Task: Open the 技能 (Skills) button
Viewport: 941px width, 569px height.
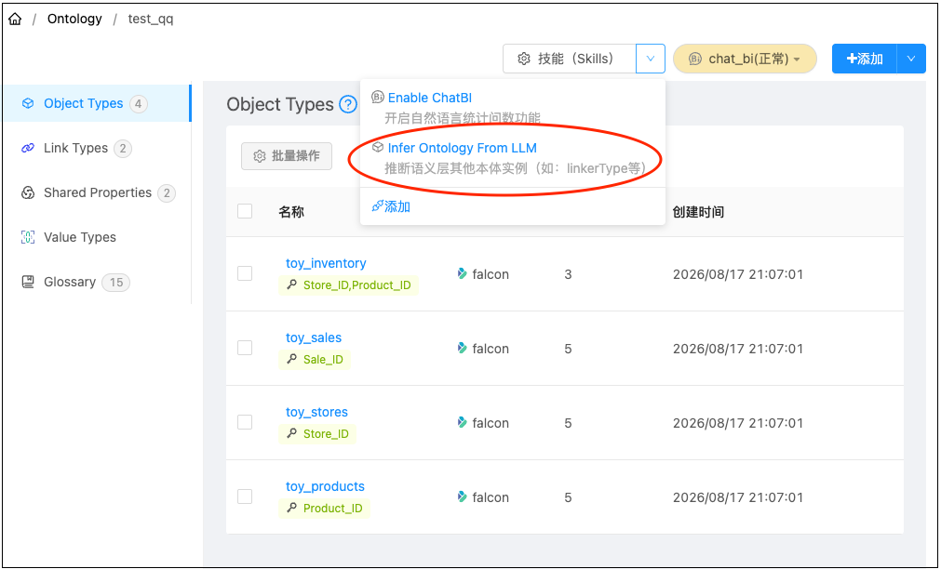Action: (569, 59)
